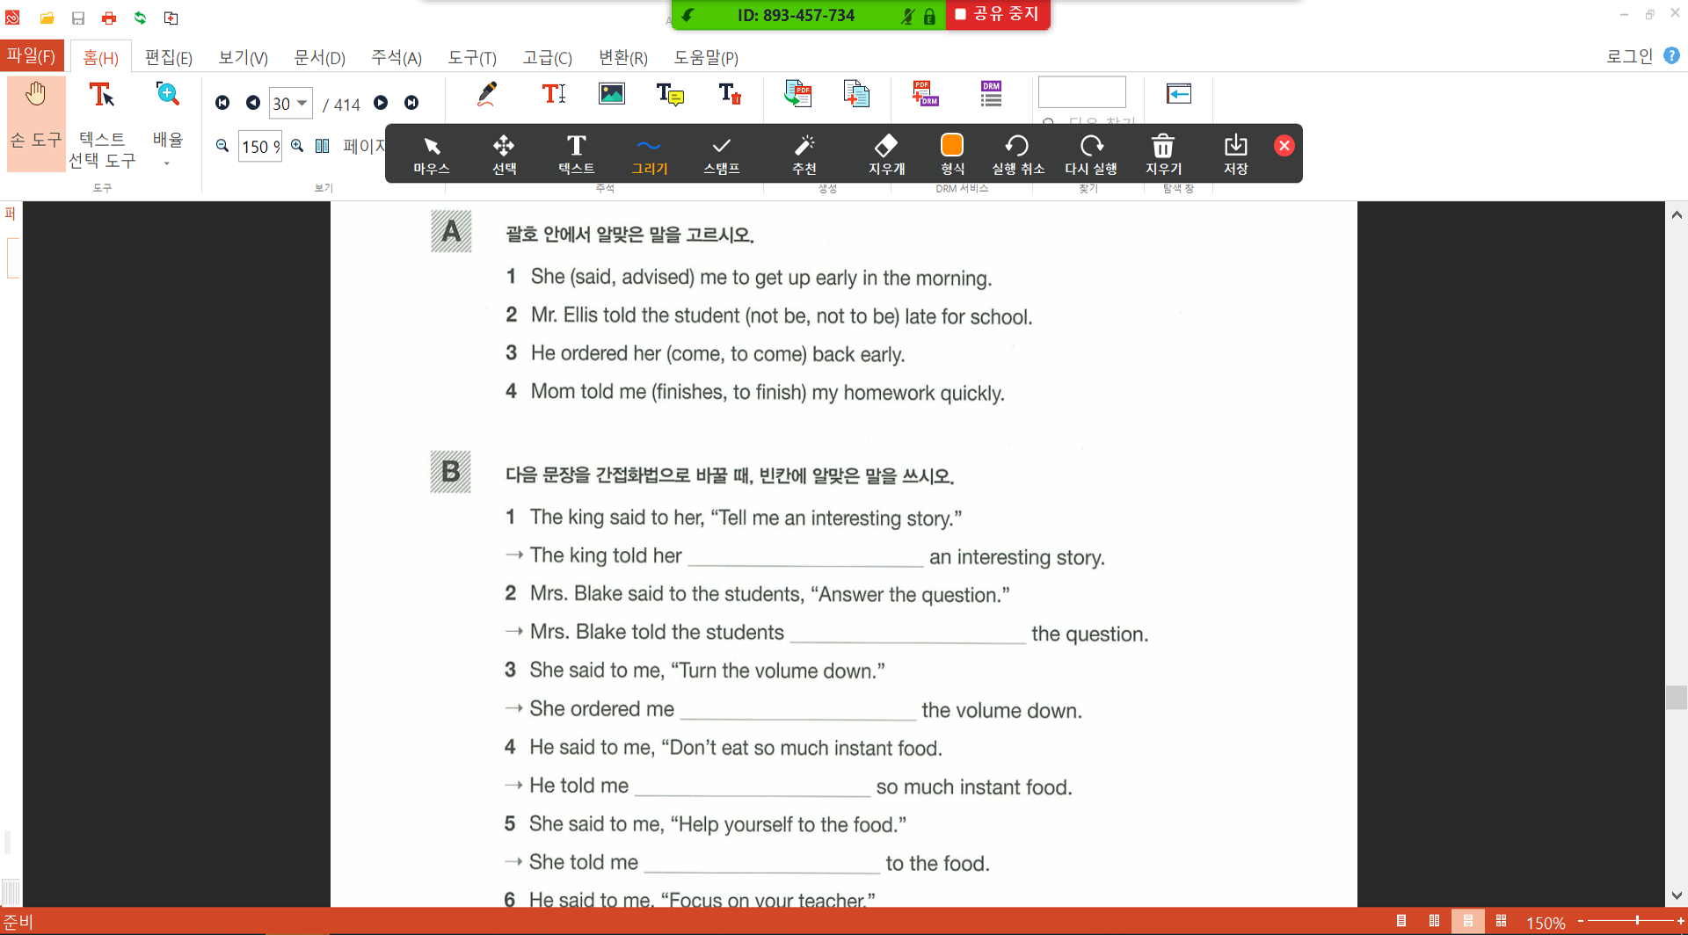1688x935 pixels.
Task: Open the page number 30 dropdown
Action: click(302, 103)
